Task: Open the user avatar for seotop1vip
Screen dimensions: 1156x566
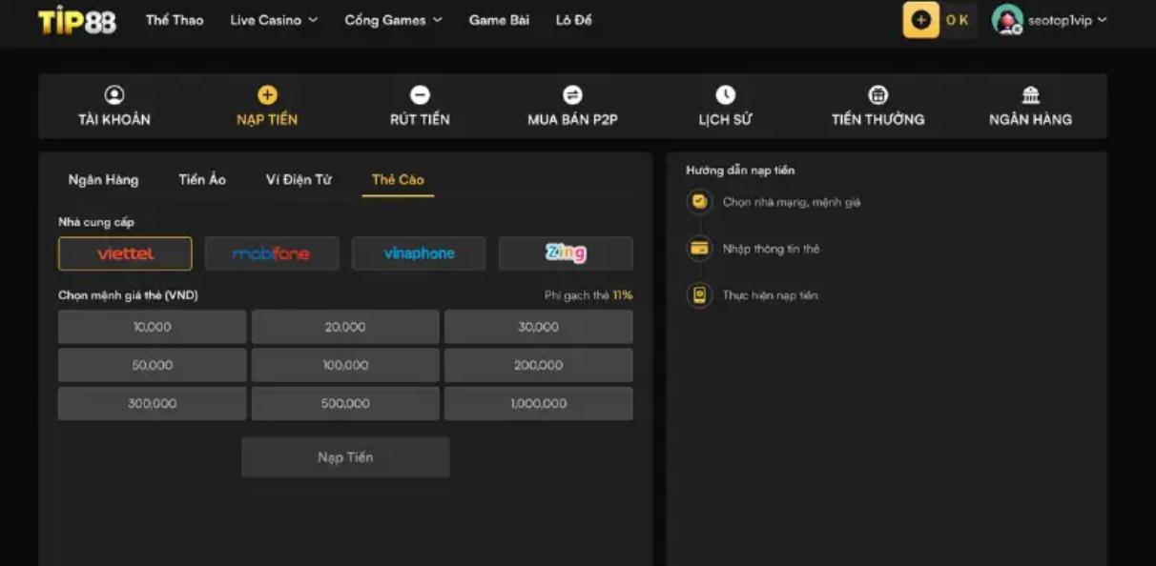Action: (x=1007, y=20)
